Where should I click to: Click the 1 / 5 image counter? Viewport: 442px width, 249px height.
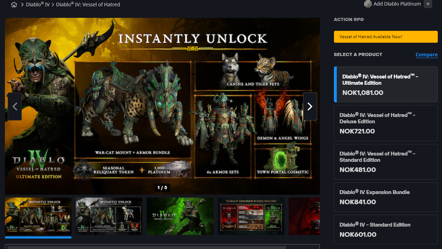coord(162,188)
